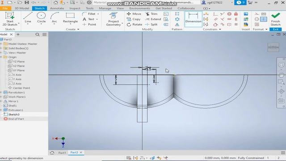
Task: Open user account rg4127922
Action: click(x=214, y=3)
